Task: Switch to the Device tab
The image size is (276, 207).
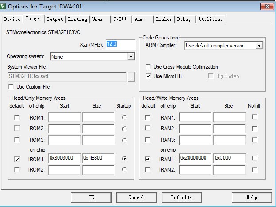Action: [12, 19]
